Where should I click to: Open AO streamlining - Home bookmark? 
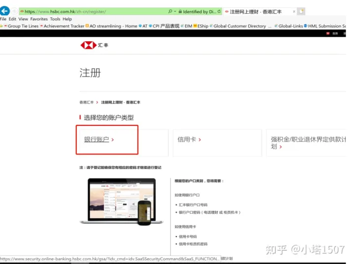111,26
